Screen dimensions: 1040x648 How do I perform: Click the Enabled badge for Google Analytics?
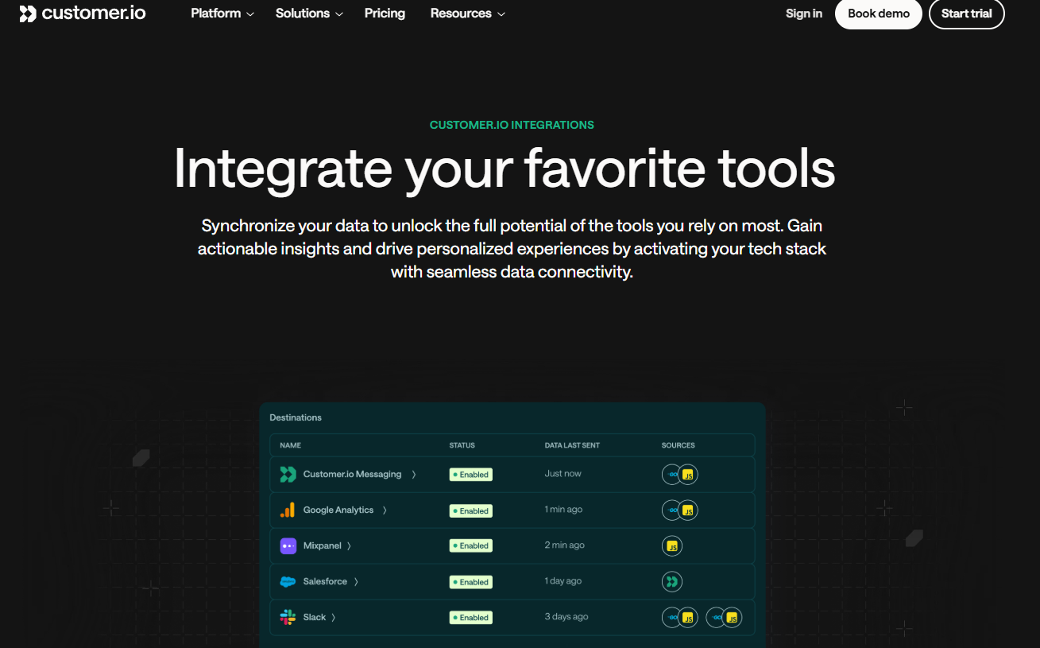tap(471, 510)
